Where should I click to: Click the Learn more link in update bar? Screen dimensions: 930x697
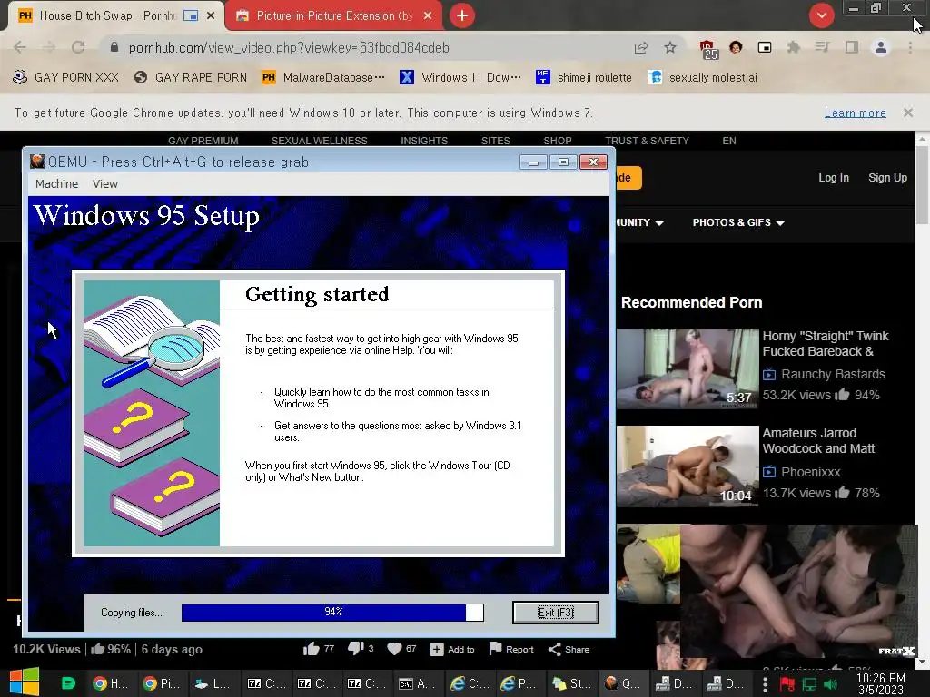point(856,113)
